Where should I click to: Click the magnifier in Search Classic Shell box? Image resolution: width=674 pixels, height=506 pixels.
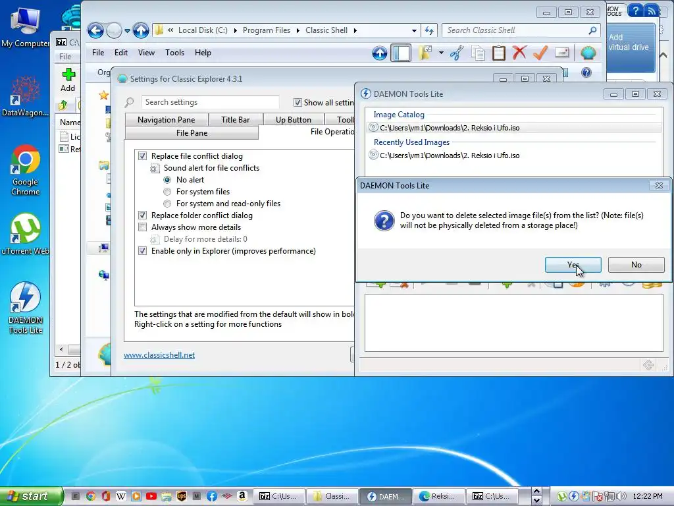pyautogui.click(x=593, y=30)
